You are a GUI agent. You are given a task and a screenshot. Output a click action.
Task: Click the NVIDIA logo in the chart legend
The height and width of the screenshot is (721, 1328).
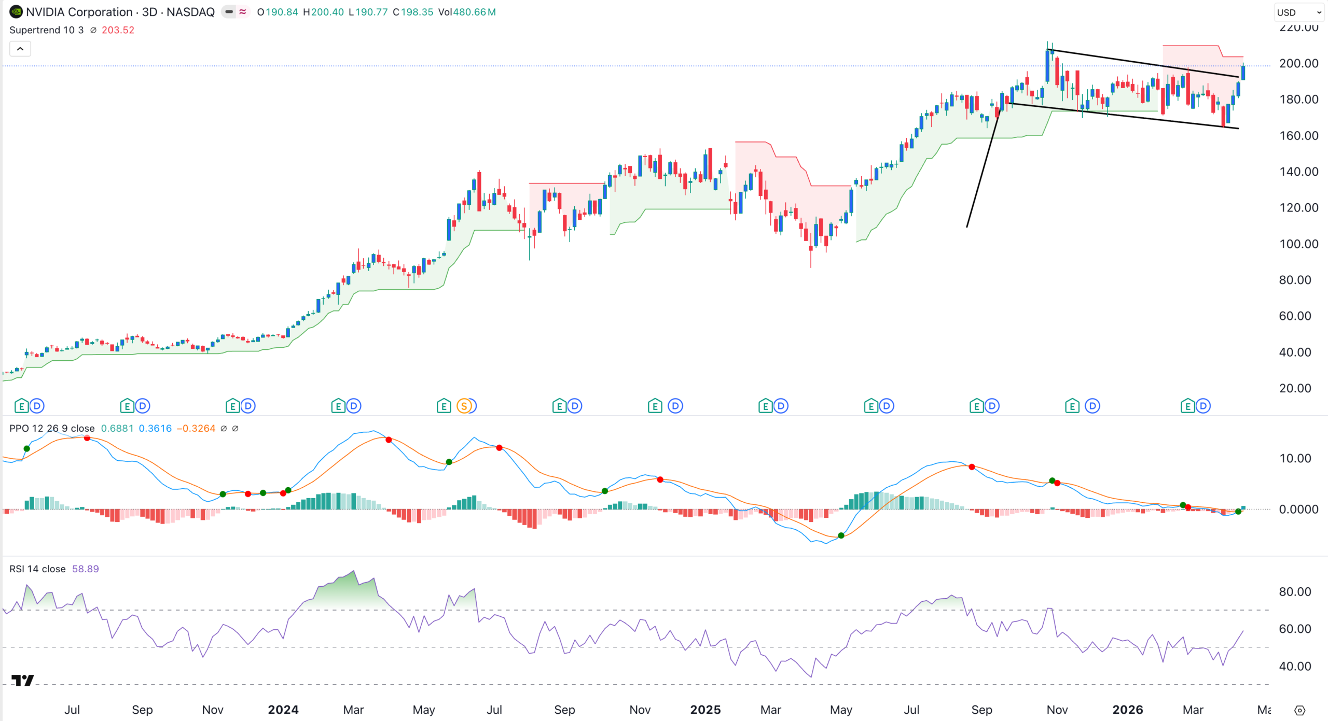(16, 12)
